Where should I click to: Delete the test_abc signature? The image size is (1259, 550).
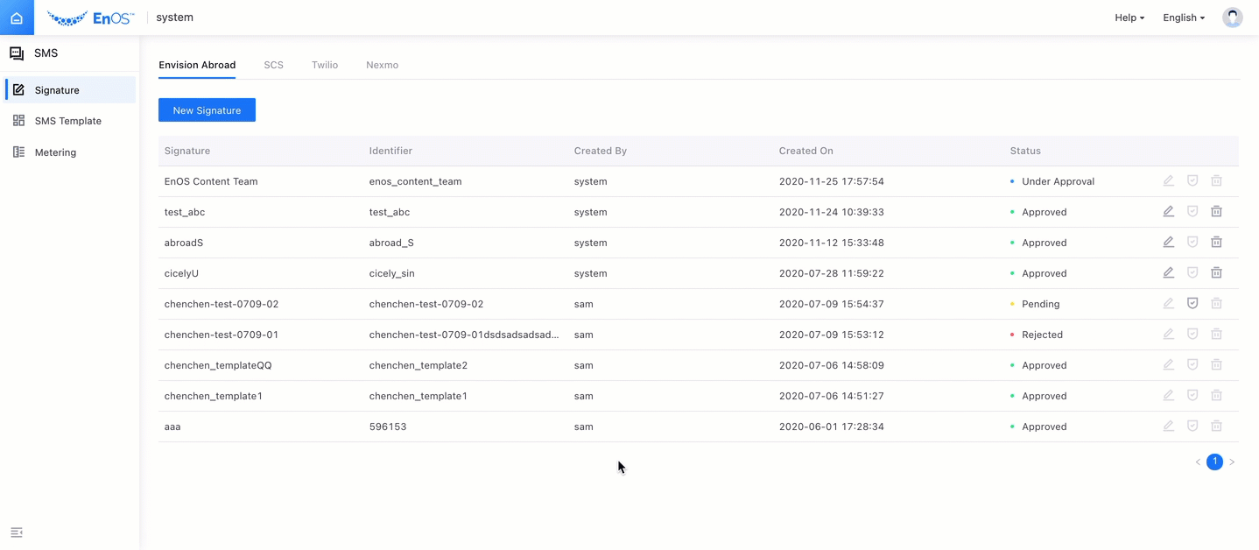[x=1216, y=212]
